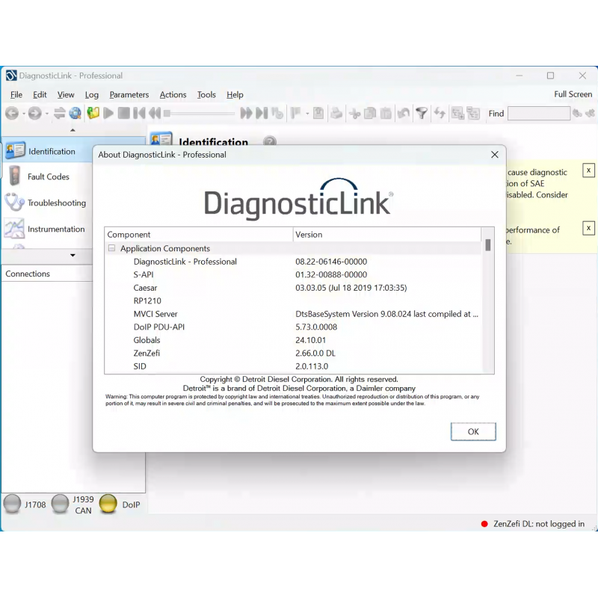The width and height of the screenshot is (598, 598).
Task: Open the Parameters menu
Action: click(129, 95)
